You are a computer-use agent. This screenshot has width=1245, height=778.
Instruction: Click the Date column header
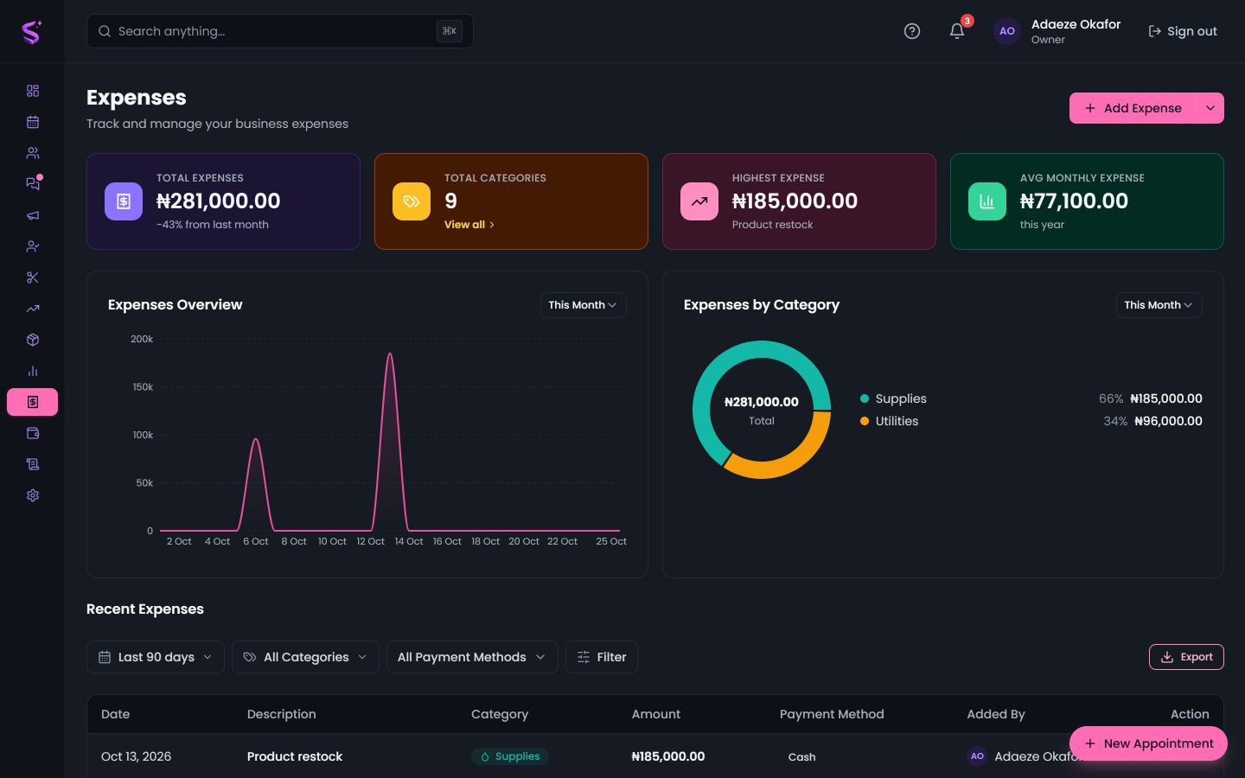click(115, 714)
